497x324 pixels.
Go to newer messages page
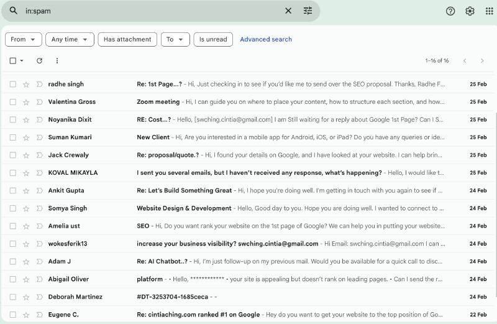465,60
